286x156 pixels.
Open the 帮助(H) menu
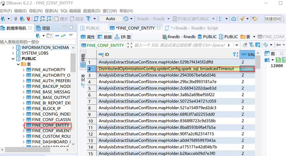coord(126,11)
